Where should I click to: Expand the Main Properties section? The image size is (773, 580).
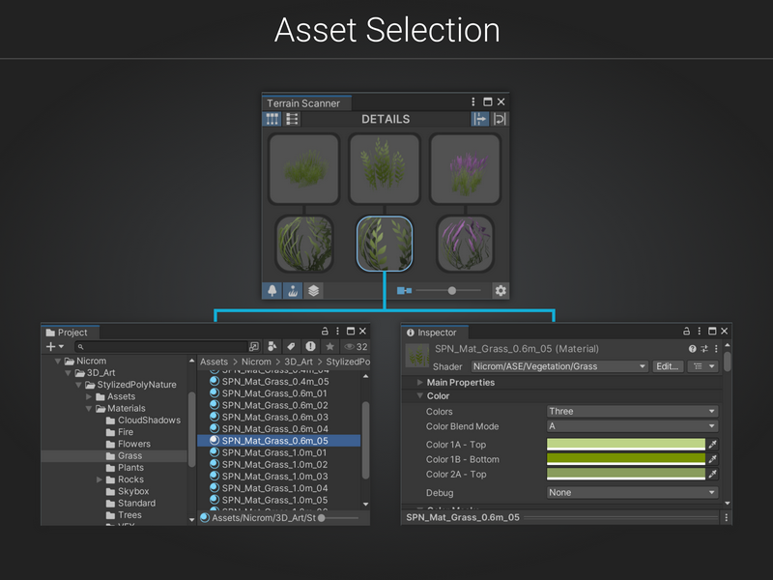coord(419,382)
